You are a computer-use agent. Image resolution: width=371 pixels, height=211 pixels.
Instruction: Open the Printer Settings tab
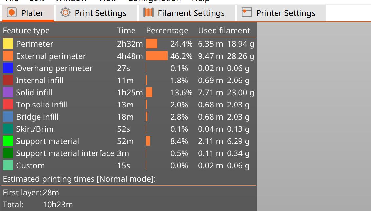(x=285, y=13)
